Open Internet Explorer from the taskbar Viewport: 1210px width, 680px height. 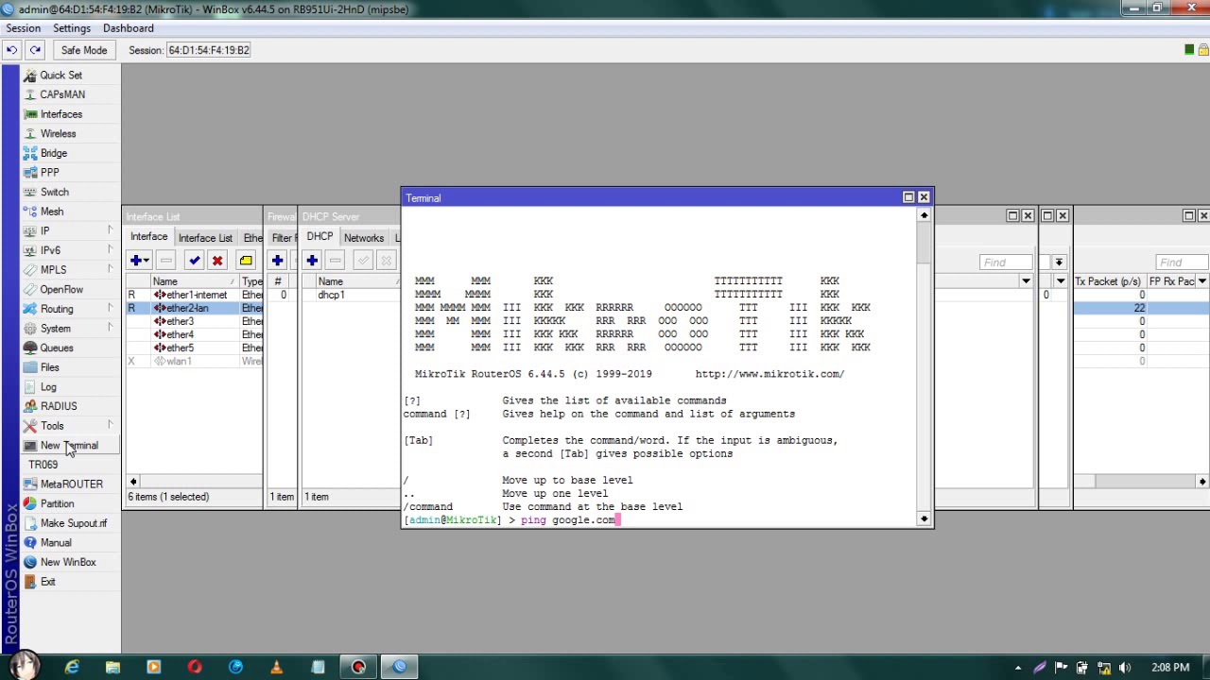pyautogui.click(x=72, y=667)
